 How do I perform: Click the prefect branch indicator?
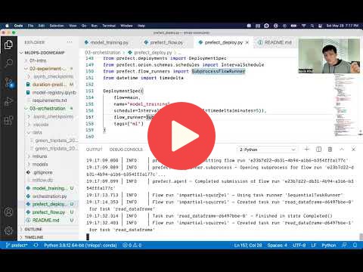17,245
